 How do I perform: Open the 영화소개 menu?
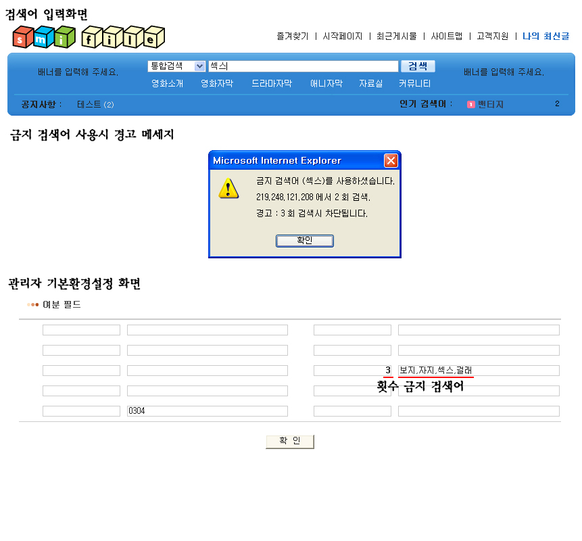pos(167,84)
